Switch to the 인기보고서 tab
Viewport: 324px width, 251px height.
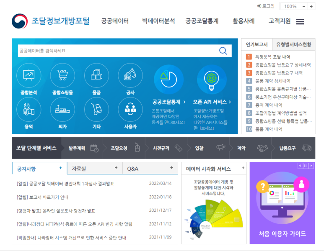pos(257,44)
